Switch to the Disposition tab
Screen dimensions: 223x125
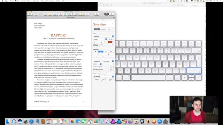click(103, 29)
